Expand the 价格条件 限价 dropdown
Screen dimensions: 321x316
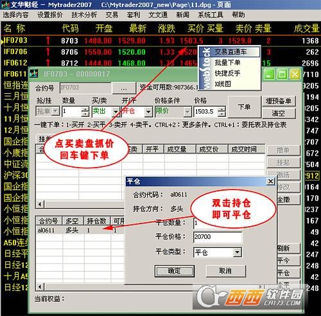click(x=187, y=111)
